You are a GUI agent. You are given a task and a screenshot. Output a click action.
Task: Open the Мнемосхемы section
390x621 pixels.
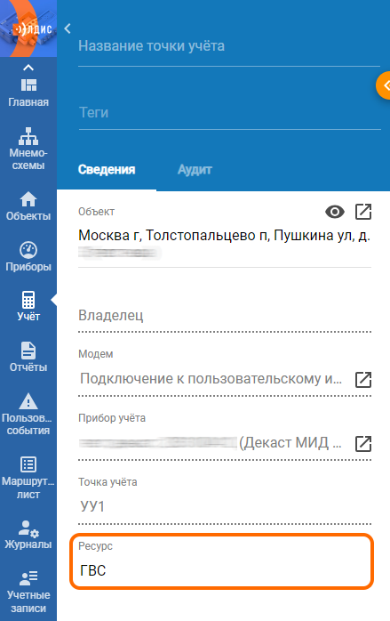[28, 149]
